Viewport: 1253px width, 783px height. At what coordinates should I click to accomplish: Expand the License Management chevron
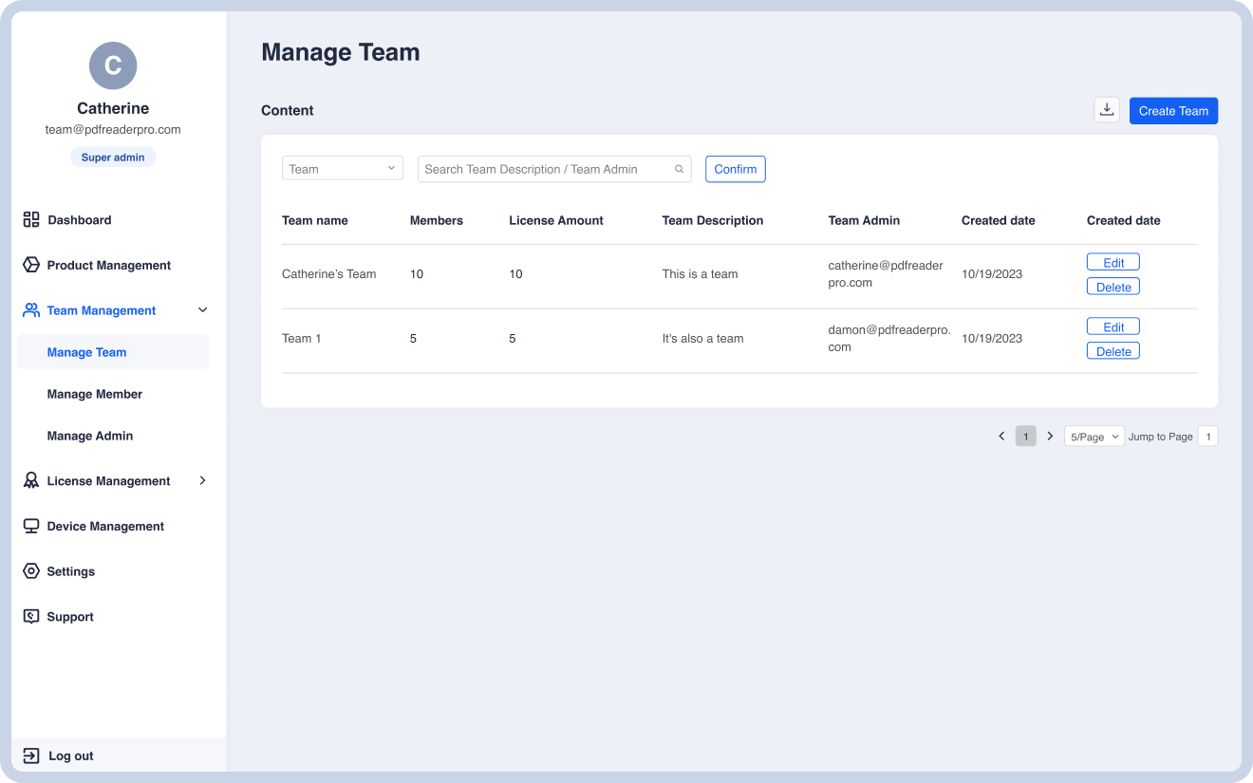pos(202,481)
